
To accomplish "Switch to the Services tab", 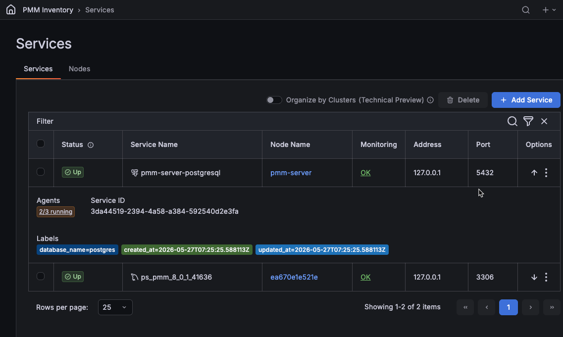I will point(38,69).
